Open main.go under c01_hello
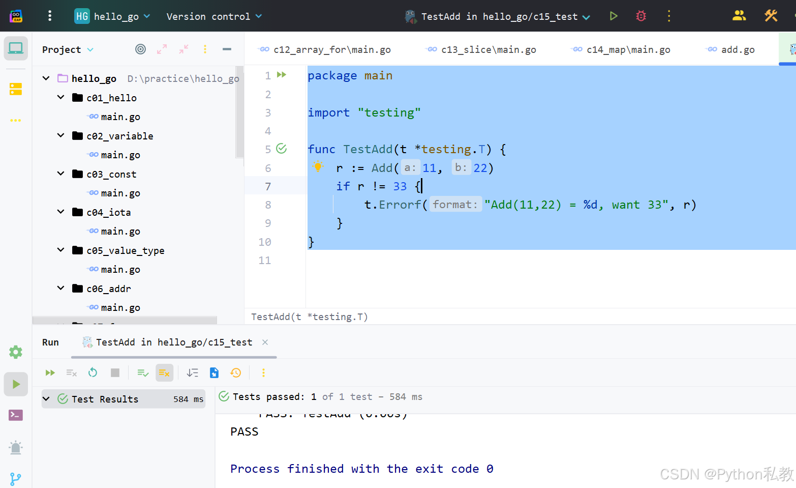 pyautogui.click(x=114, y=117)
